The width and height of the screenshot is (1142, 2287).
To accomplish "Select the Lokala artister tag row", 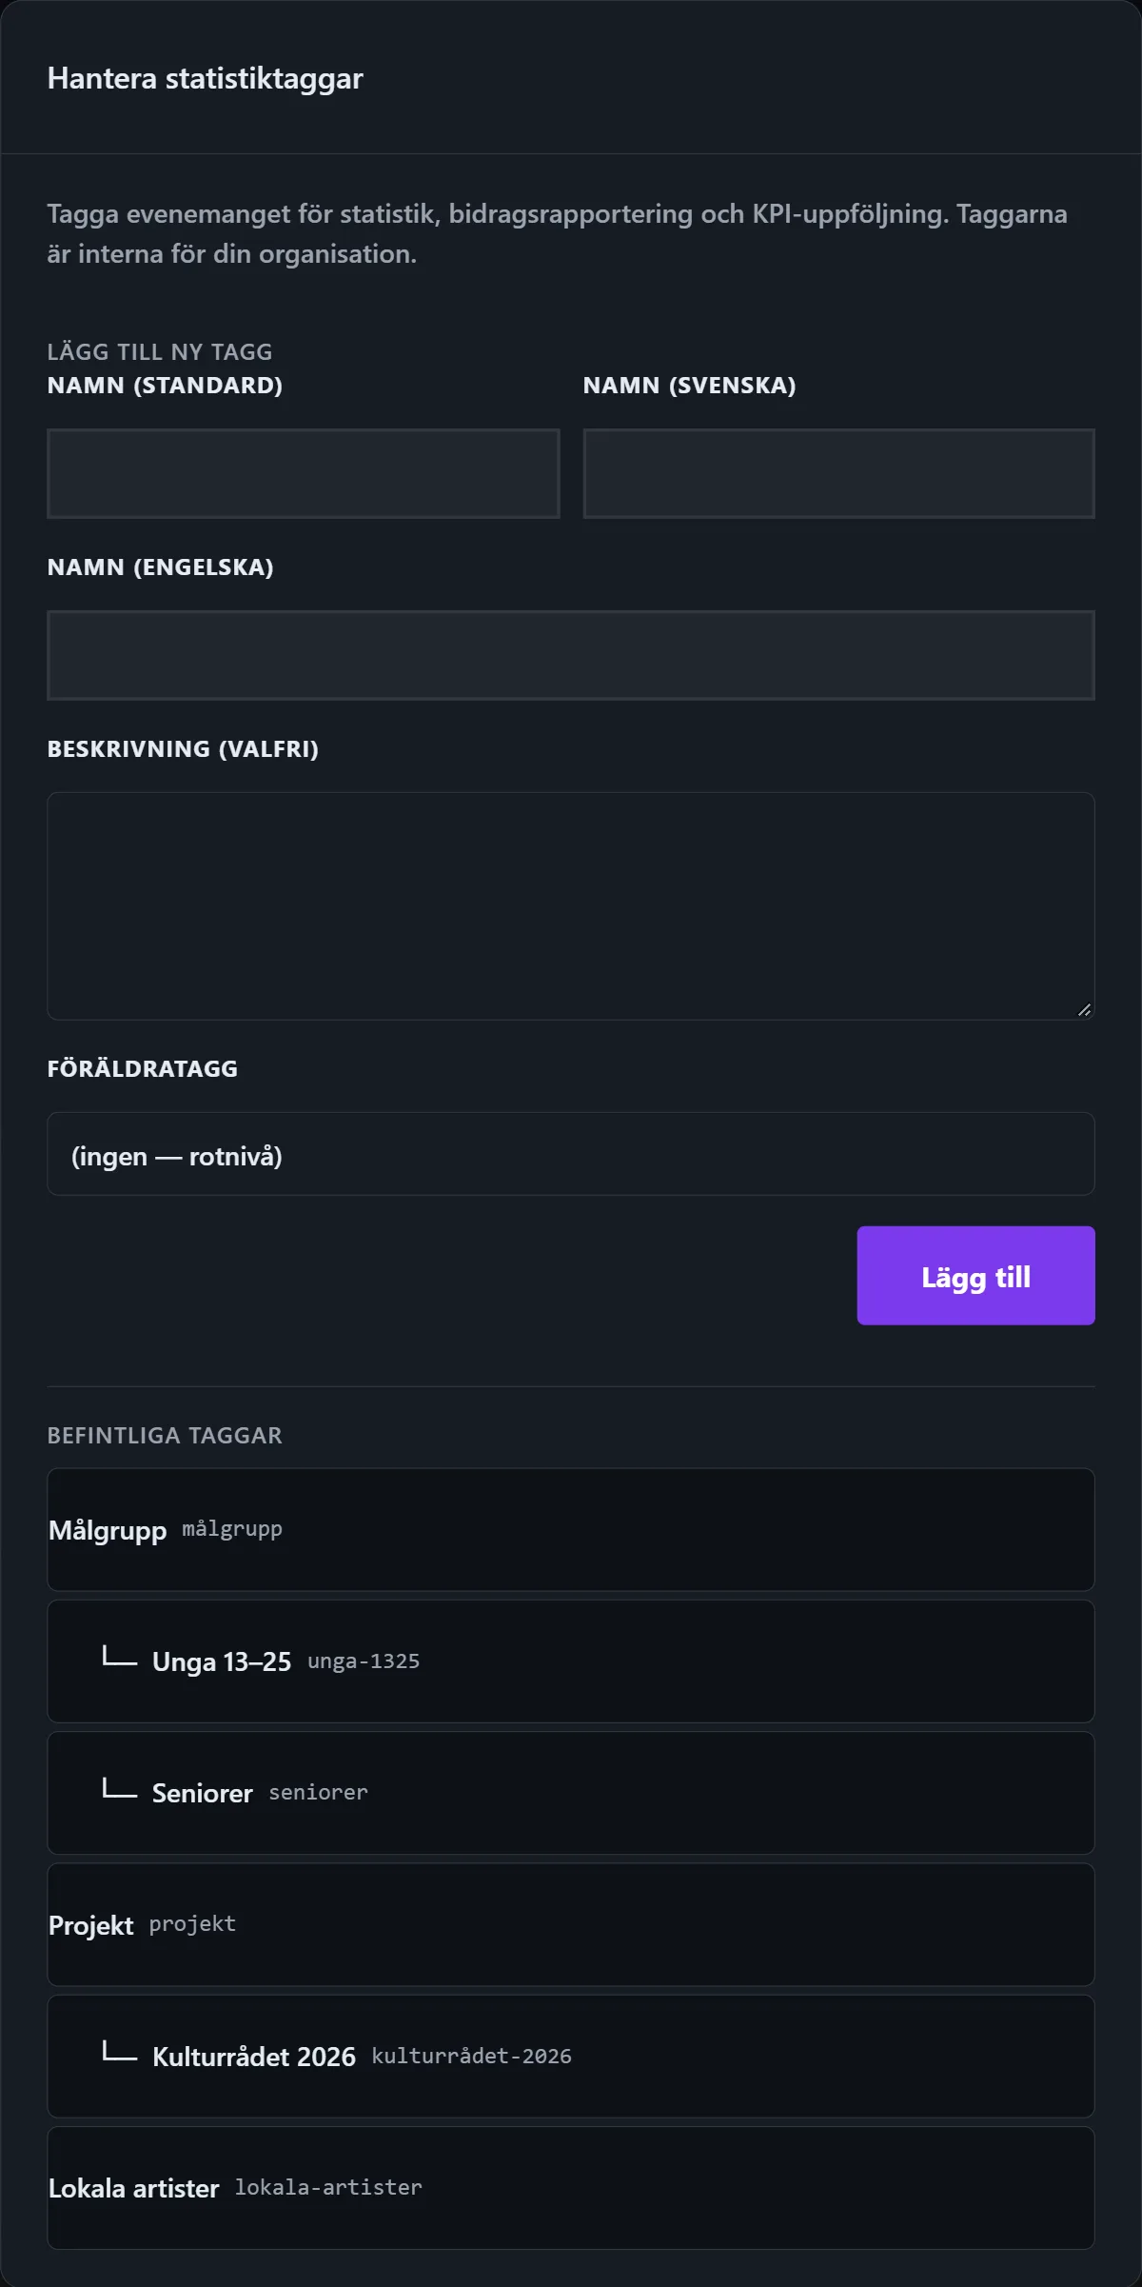I will [x=571, y=2188].
